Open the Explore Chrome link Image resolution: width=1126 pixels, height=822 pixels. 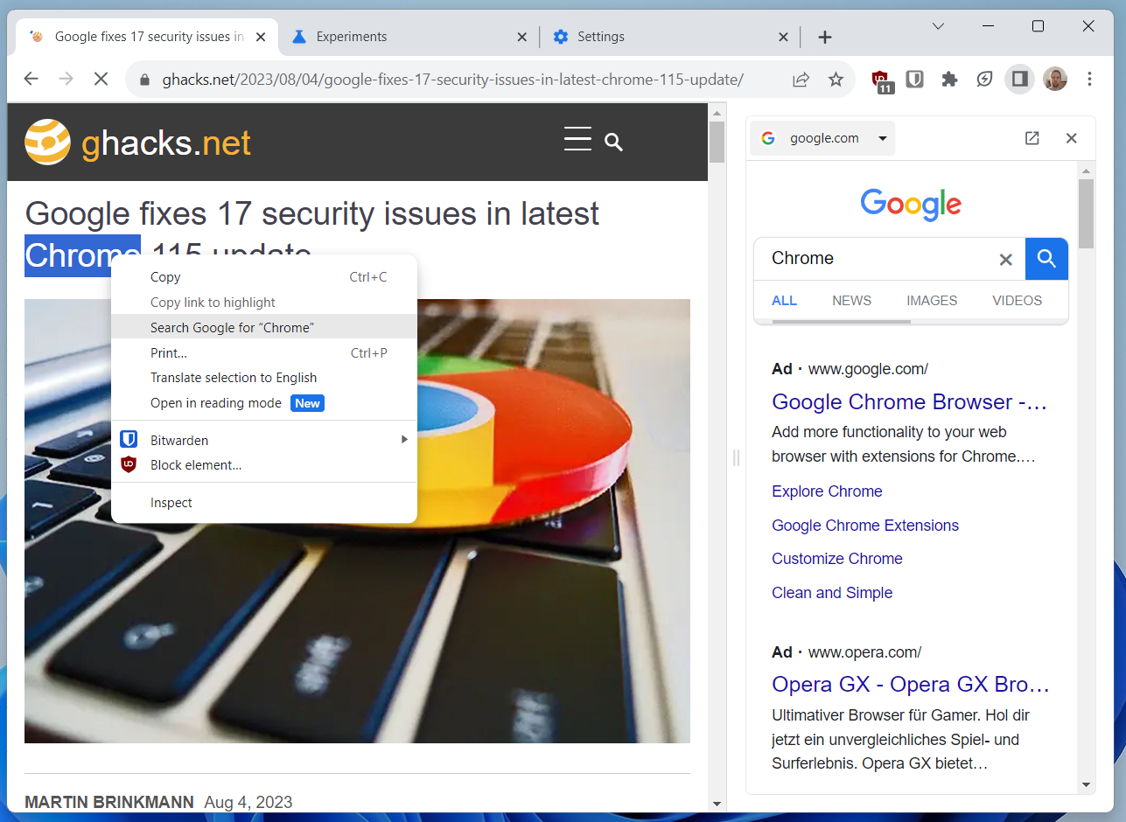click(827, 491)
